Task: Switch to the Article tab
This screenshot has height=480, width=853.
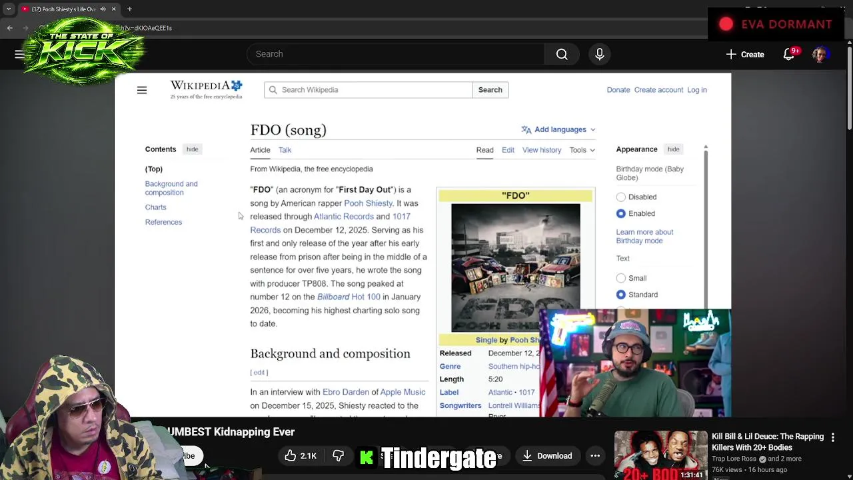Action: click(260, 150)
